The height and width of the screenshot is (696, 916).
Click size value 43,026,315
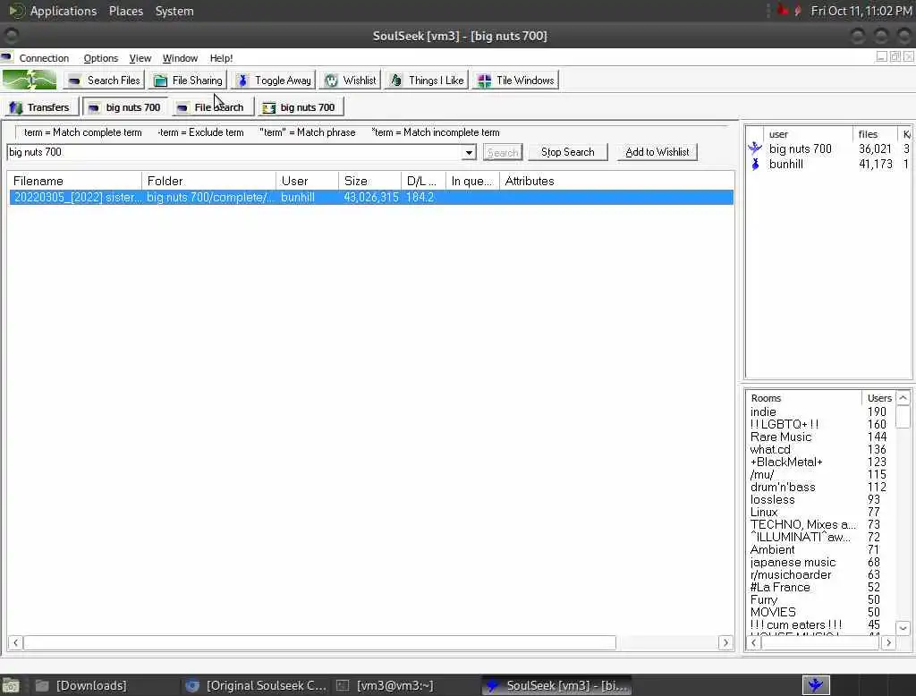point(371,198)
